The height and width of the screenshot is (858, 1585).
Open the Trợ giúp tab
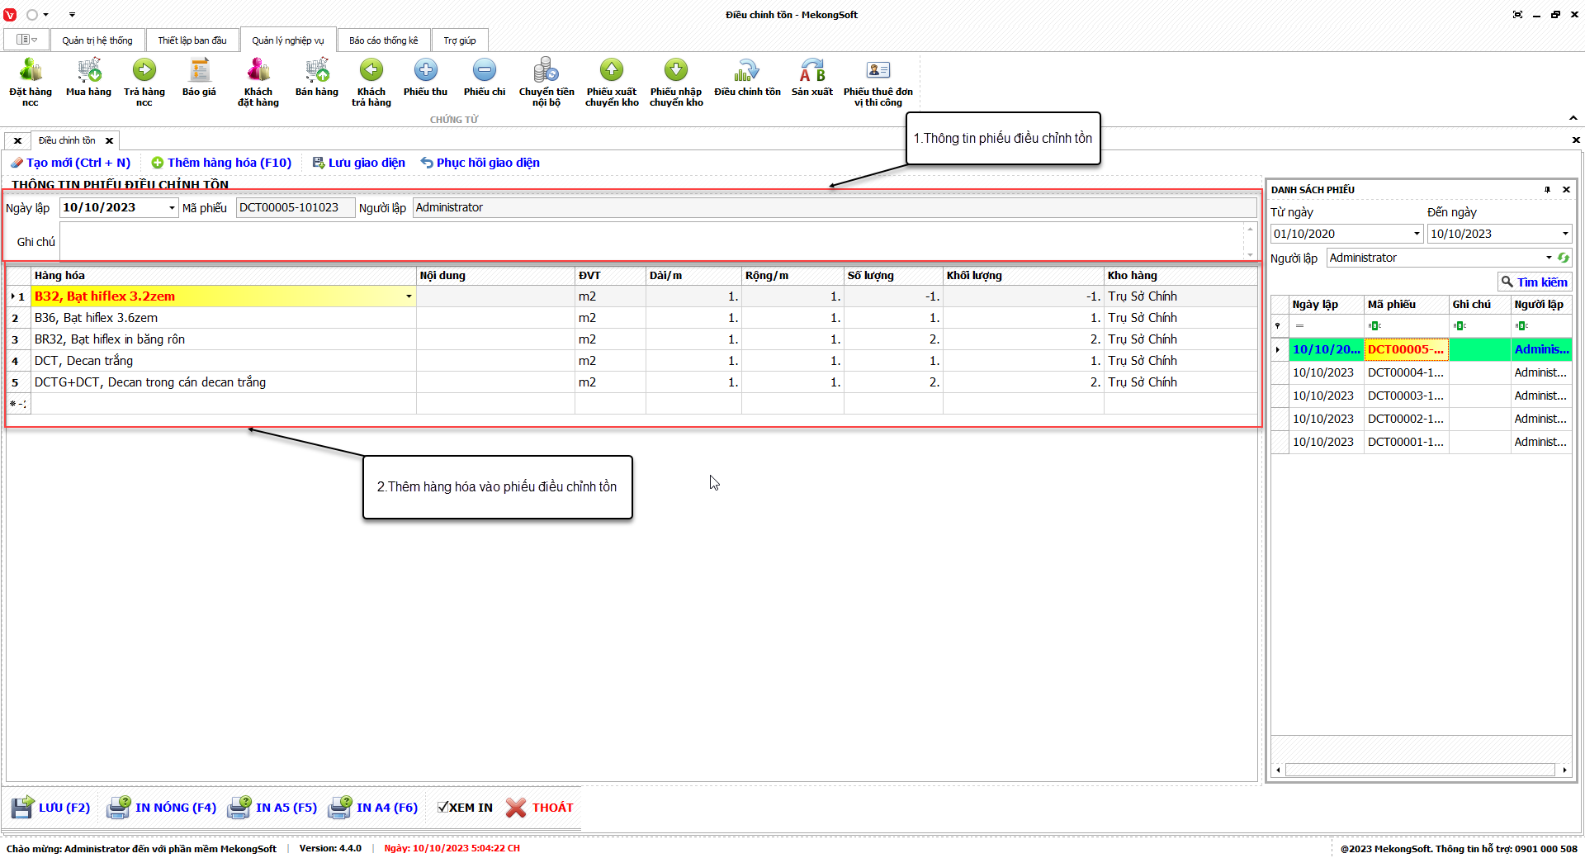[460, 40]
